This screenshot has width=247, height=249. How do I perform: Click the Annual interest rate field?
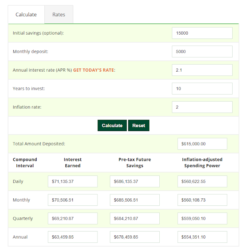202,70
